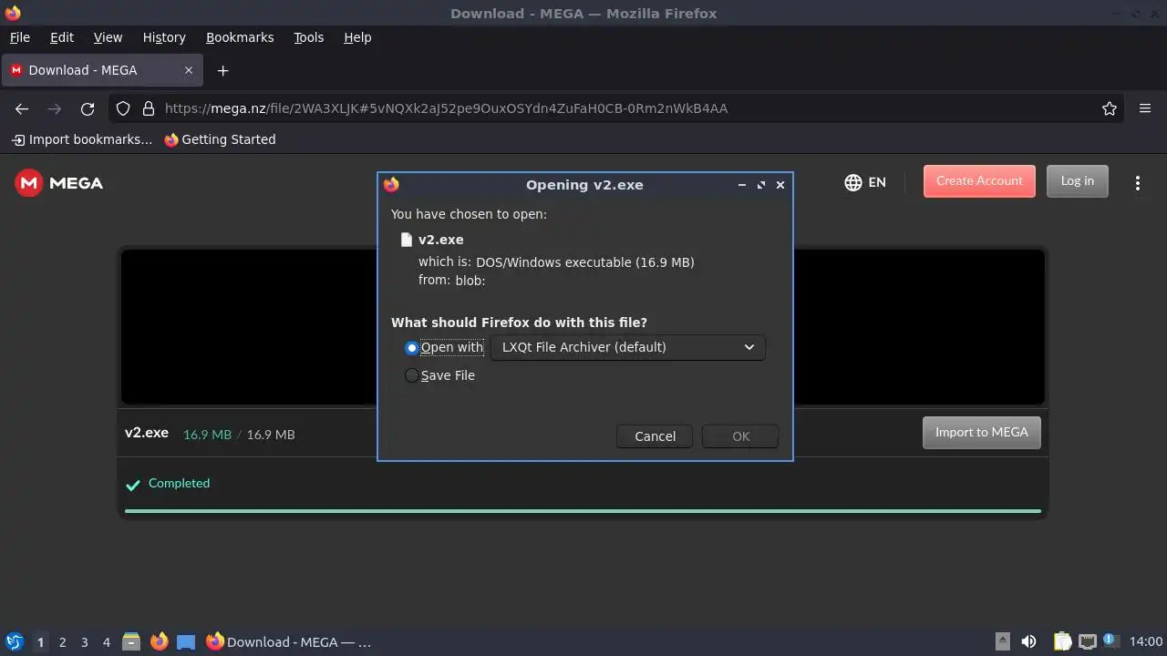Click the Import to MEGA button
The width and height of the screenshot is (1167, 656).
pos(981,432)
